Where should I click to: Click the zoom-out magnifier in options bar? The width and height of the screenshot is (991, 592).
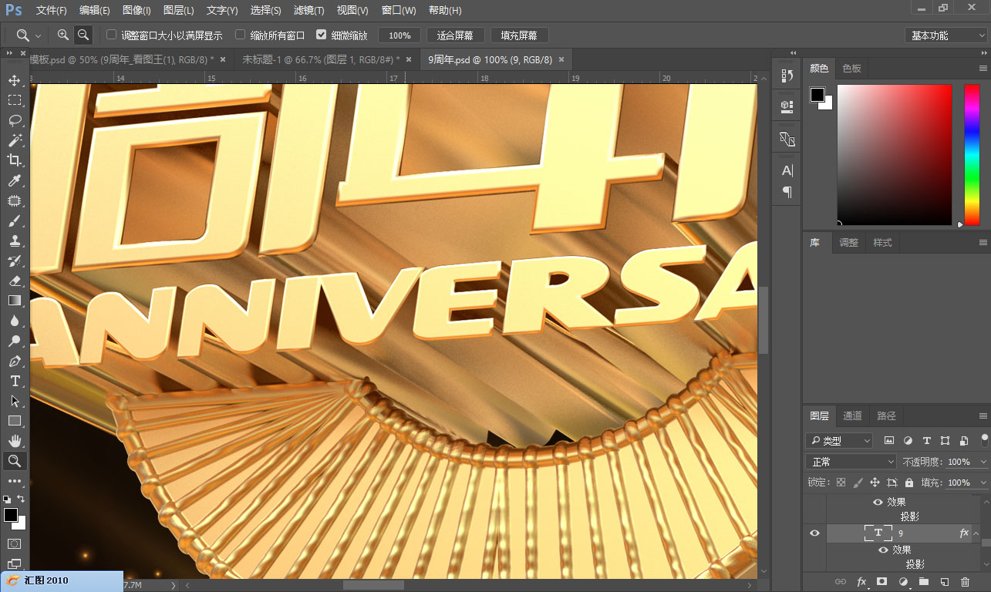tap(83, 35)
